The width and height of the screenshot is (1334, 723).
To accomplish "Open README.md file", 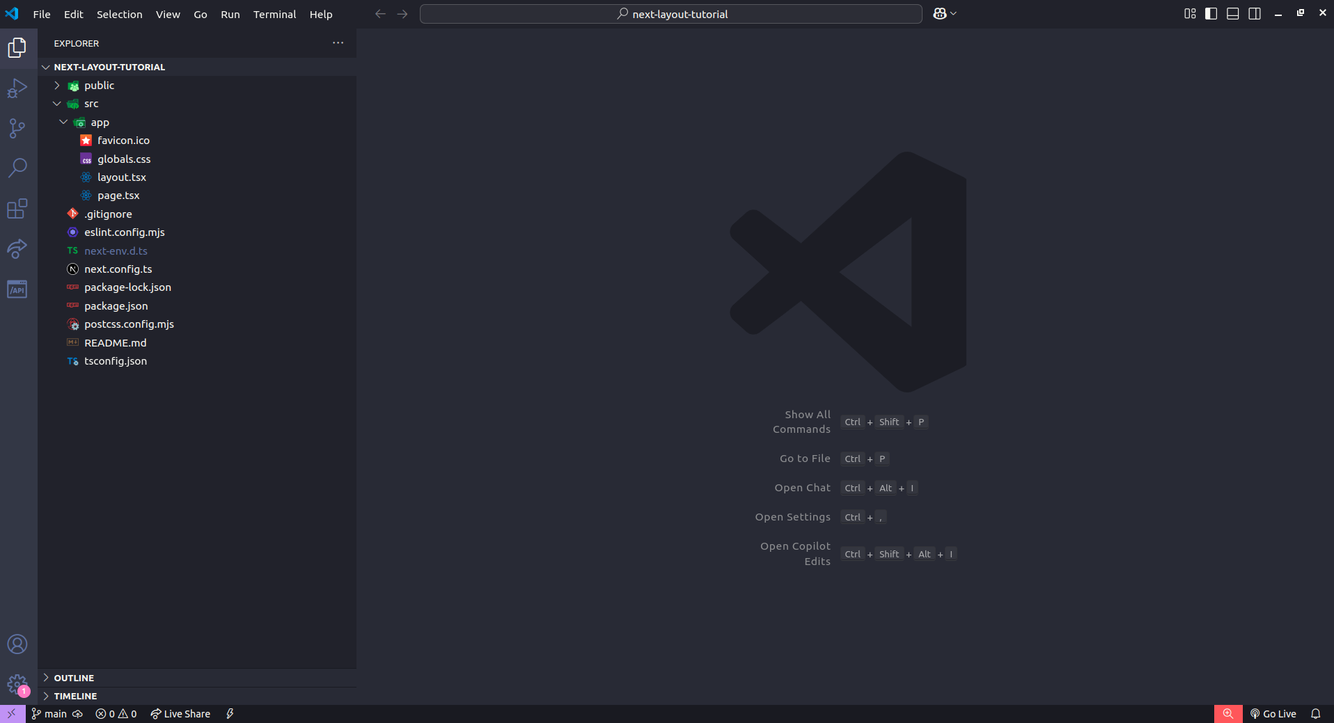I will 198,343.
